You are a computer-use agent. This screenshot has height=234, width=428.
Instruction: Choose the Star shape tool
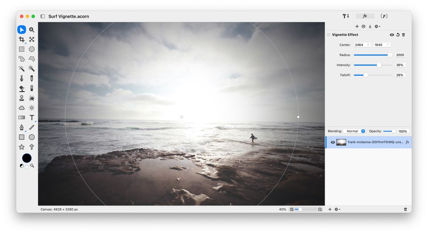21,147
